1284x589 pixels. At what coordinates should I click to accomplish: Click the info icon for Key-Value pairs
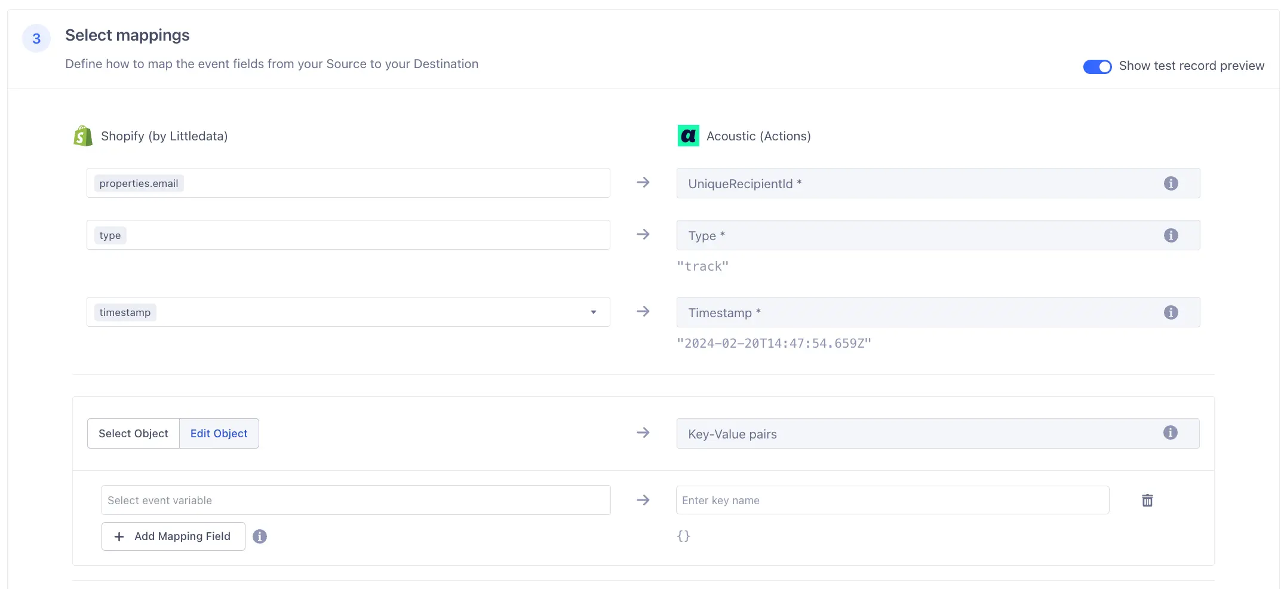tap(1170, 432)
